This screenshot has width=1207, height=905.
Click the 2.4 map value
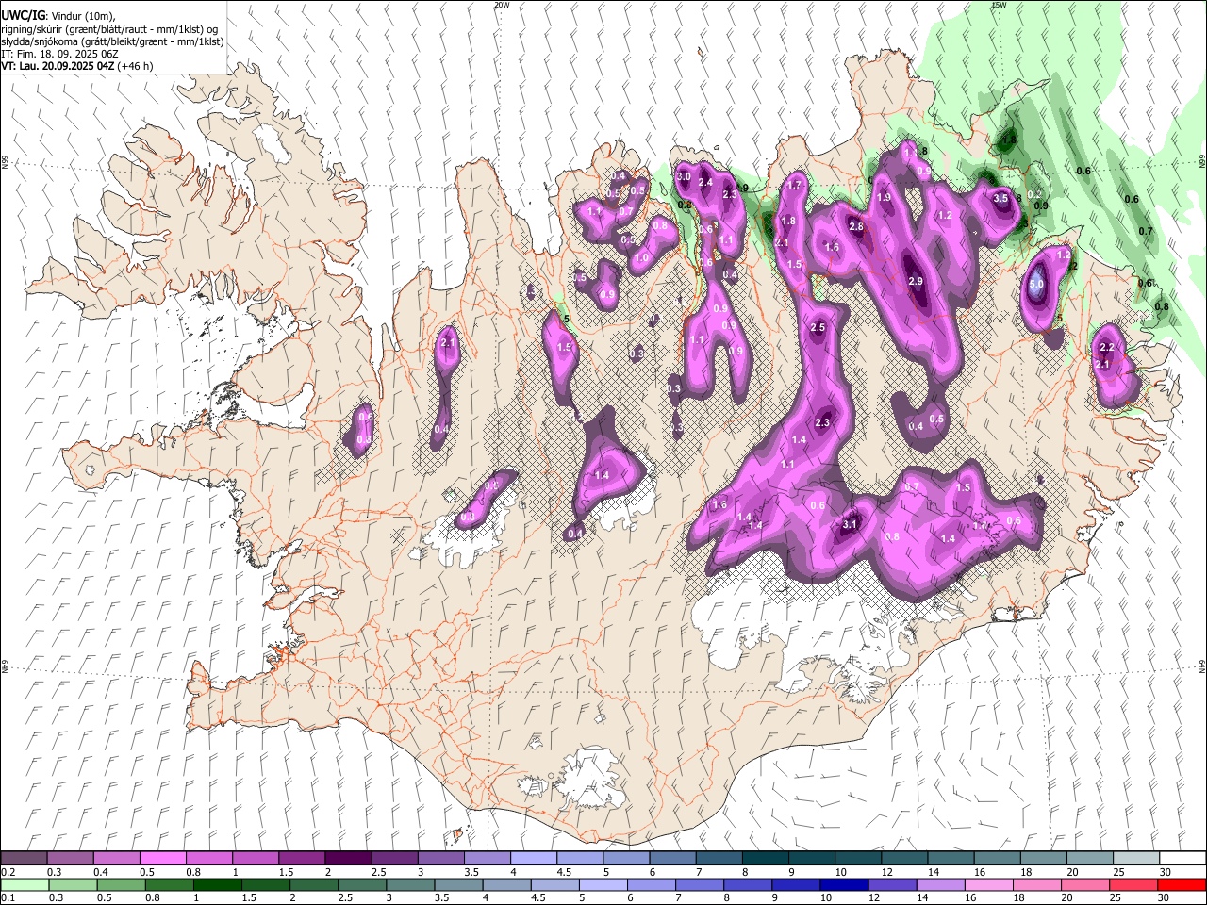(705, 182)
